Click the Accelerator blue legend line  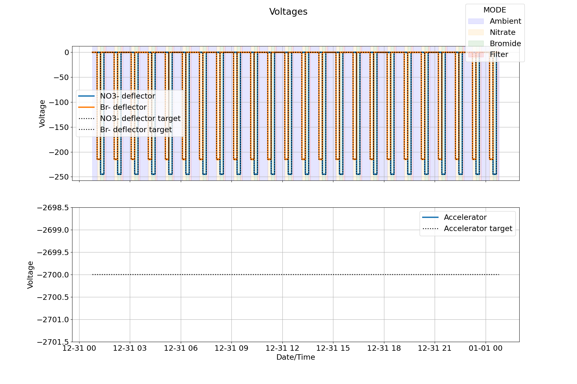[x=430, y=217]
